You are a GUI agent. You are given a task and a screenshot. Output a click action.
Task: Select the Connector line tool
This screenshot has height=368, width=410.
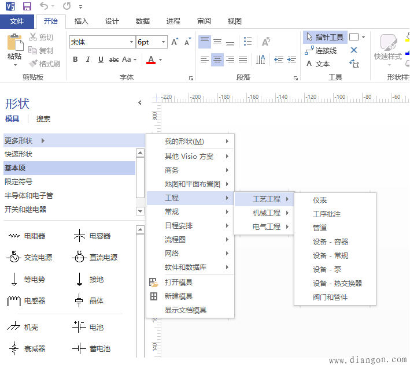321,50
